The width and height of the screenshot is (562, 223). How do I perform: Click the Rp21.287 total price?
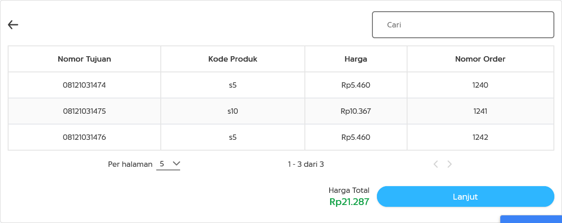click(x=349, y=202)
